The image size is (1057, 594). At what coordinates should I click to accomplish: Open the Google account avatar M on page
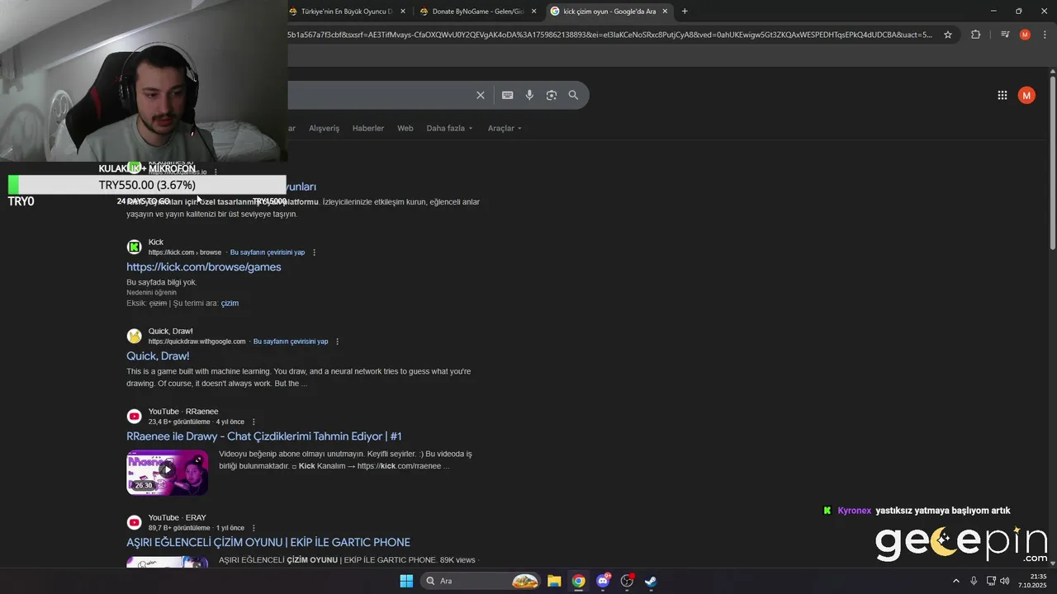pyautogui.click(x=1026, y=95)
